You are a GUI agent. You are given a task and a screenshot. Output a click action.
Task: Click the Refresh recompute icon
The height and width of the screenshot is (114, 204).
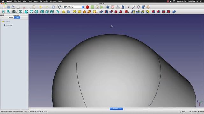coord(53,7)
